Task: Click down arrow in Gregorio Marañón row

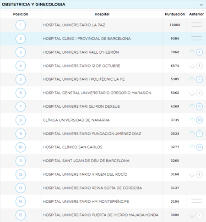Action: [192, 93]
